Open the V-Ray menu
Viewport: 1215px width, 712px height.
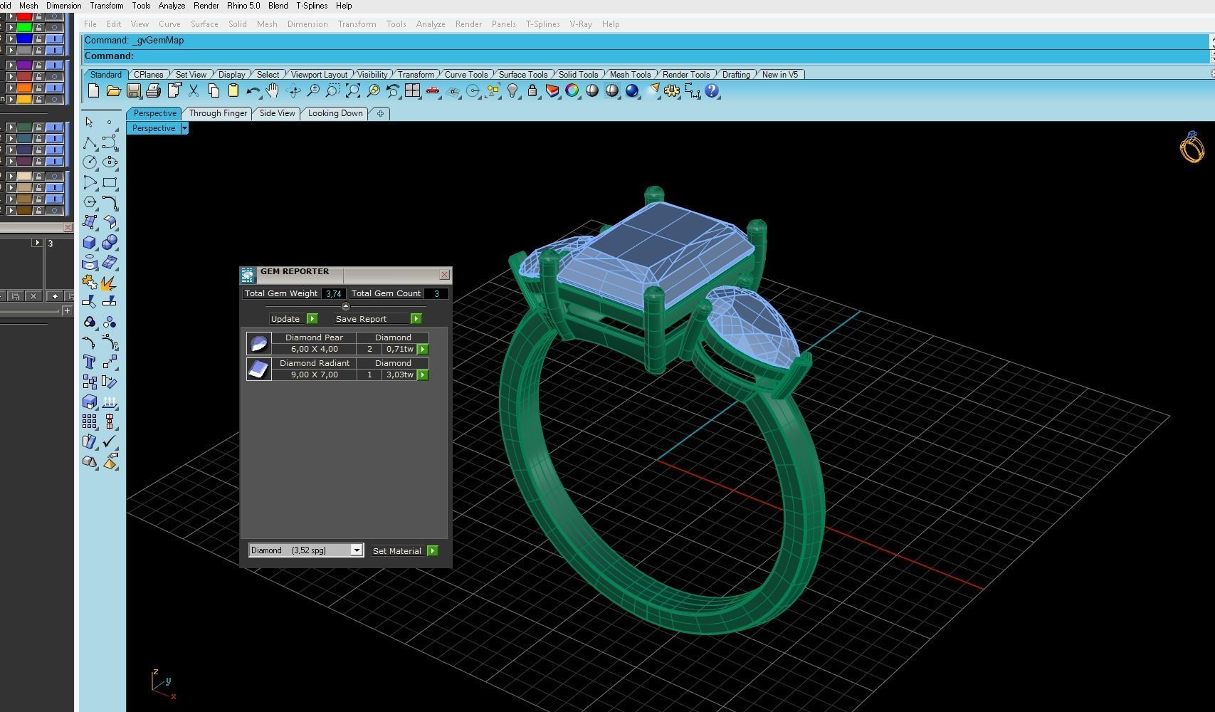pos(580,23)
